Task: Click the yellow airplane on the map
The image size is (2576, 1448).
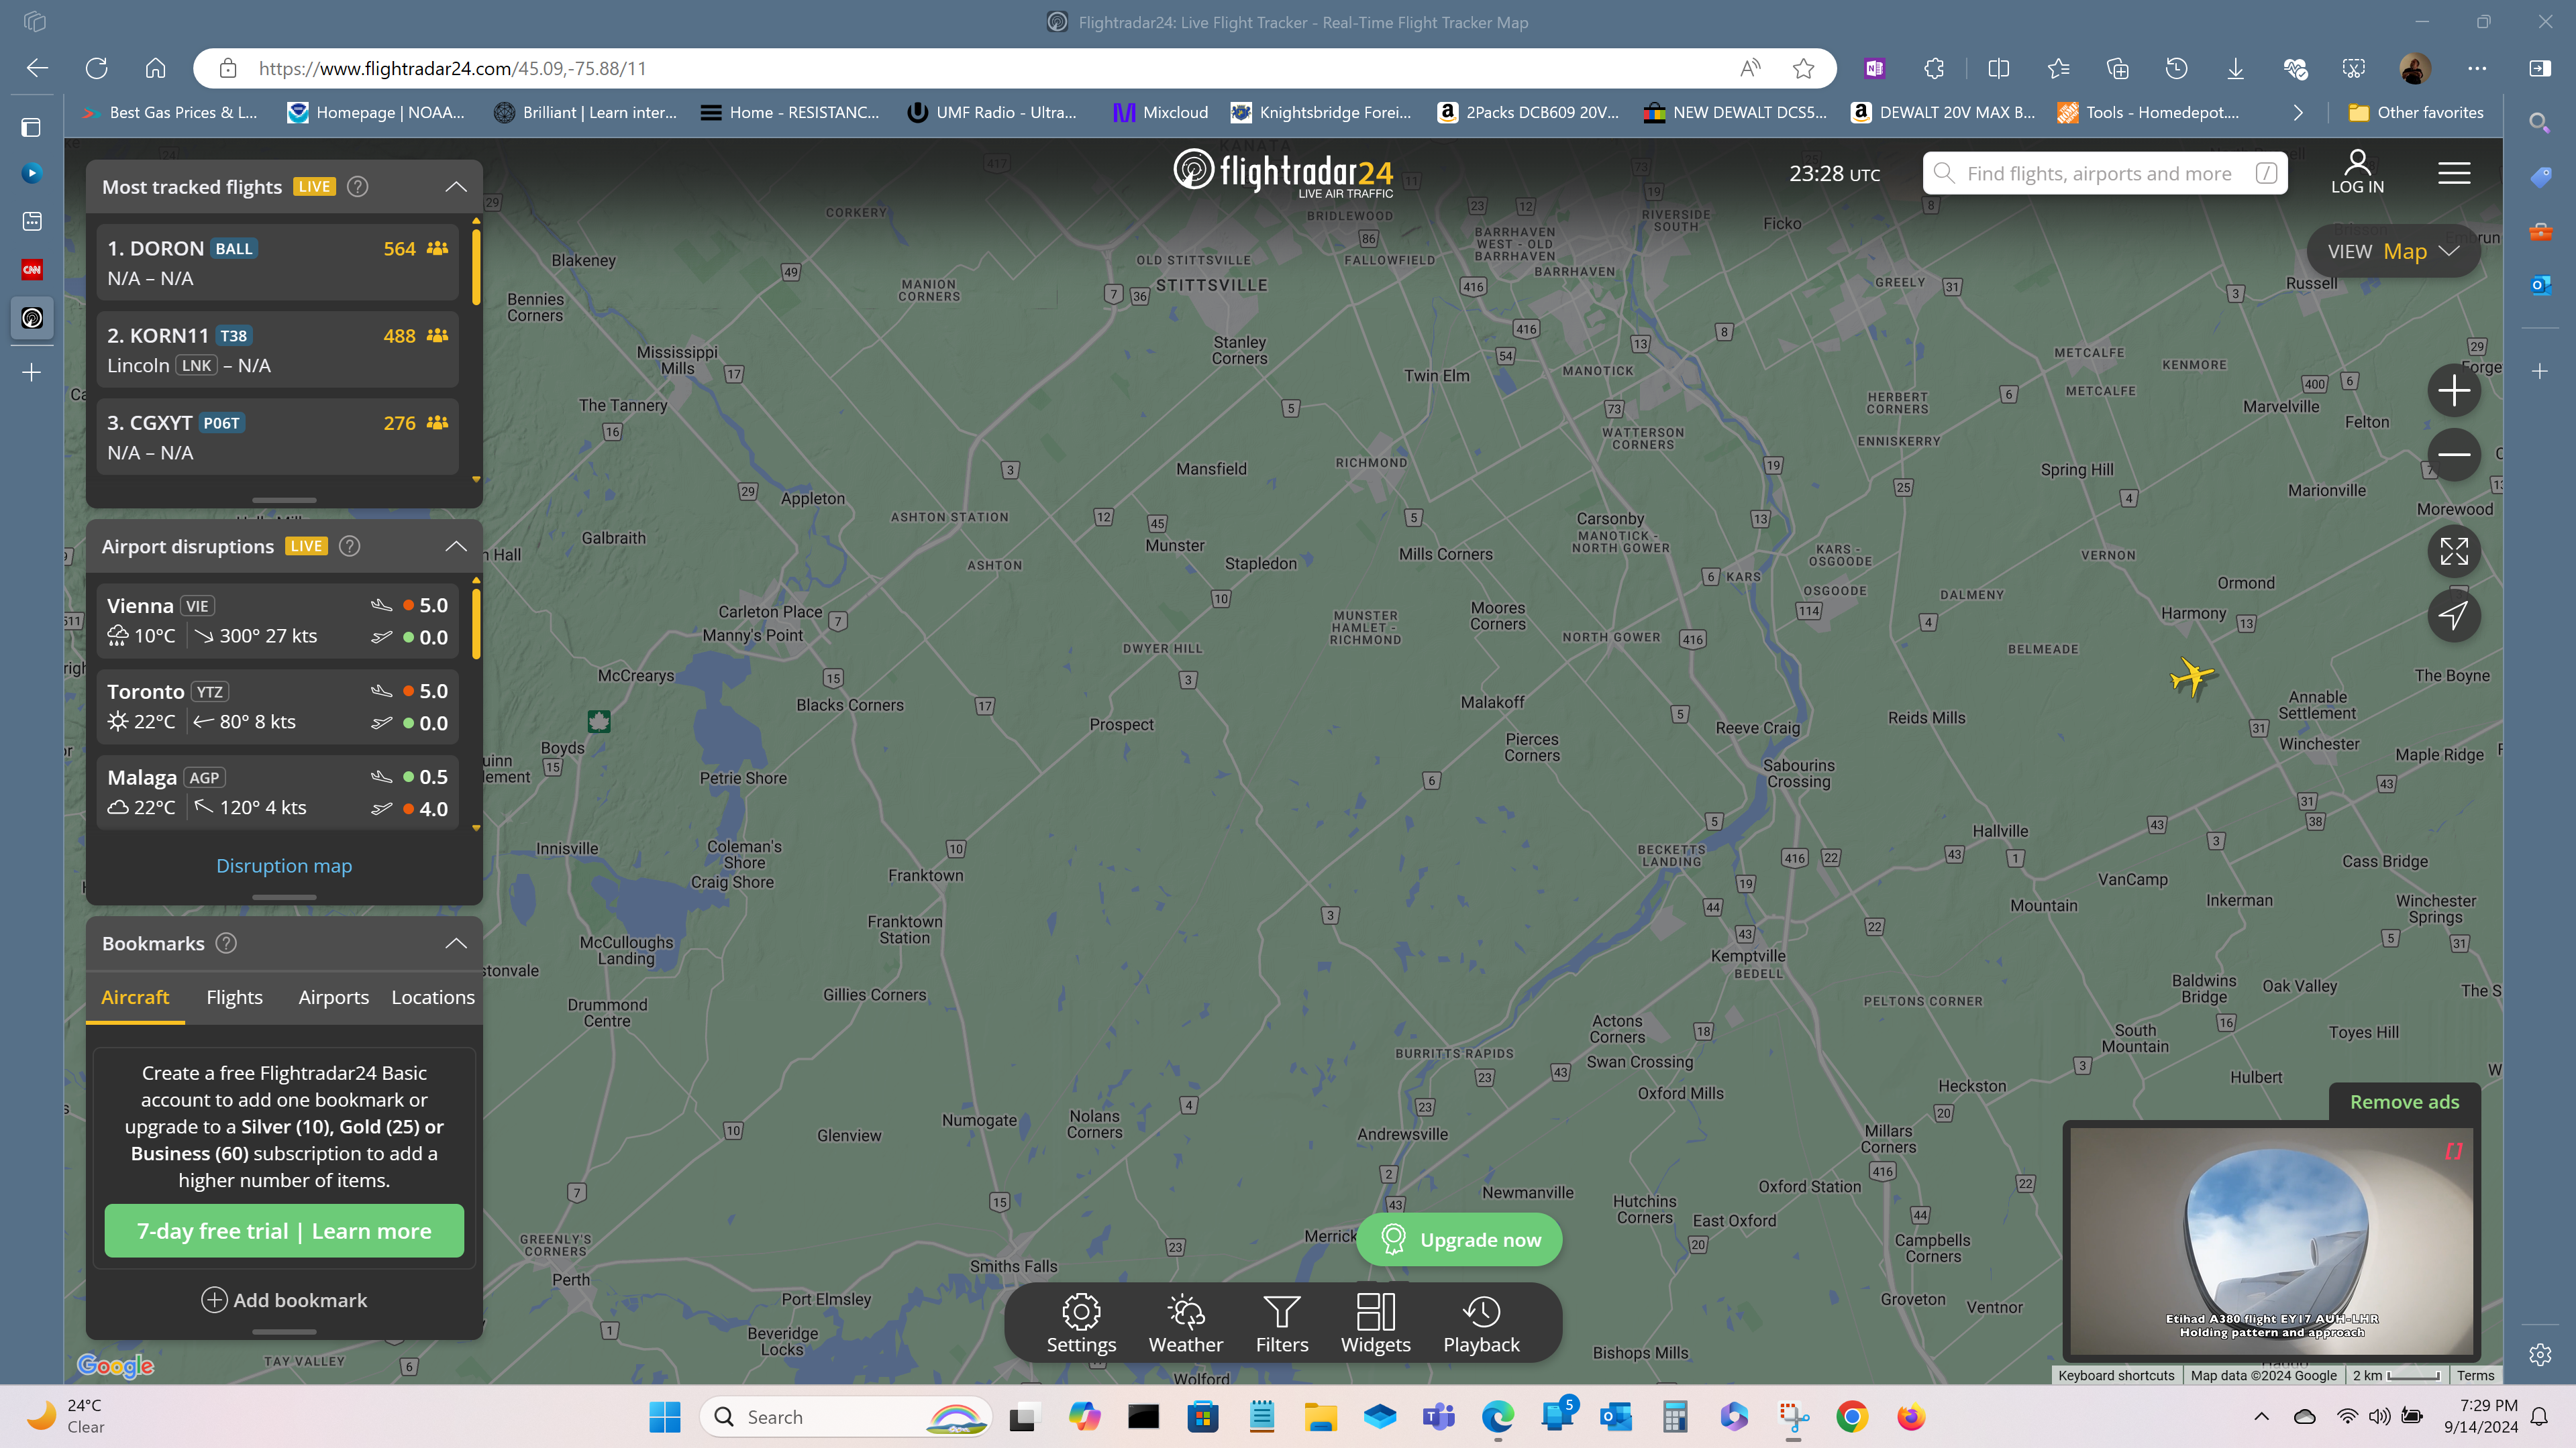Action: pos(2192,677)
